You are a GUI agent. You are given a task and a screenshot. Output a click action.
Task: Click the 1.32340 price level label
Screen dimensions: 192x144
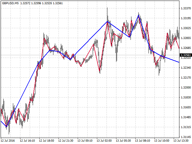point(186,68)
